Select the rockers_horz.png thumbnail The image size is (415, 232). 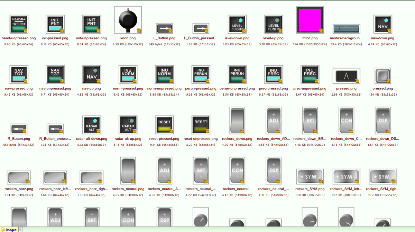coord(19,178)
